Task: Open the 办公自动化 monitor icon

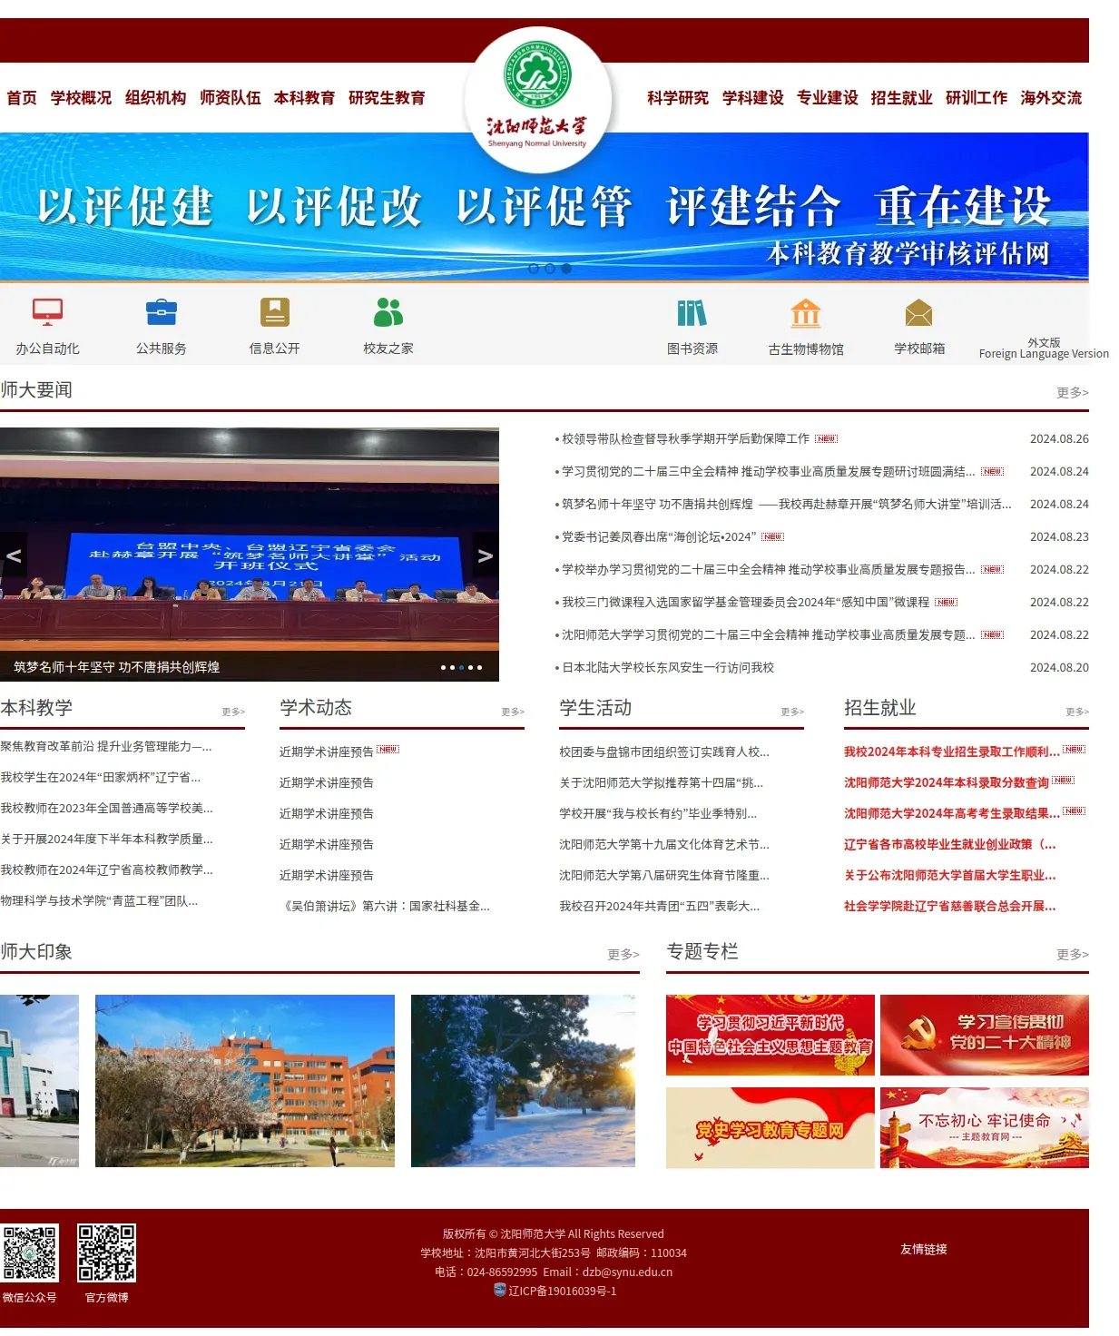Action: (47, 312)
